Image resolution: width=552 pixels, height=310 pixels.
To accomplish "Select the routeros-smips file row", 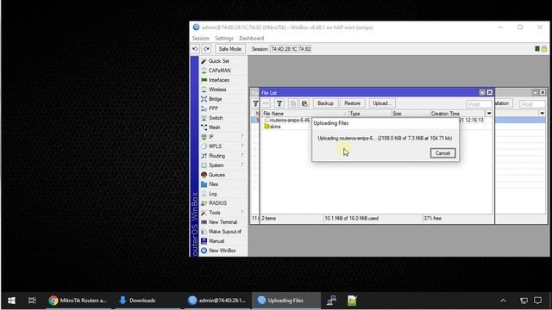I will point(287,121).
